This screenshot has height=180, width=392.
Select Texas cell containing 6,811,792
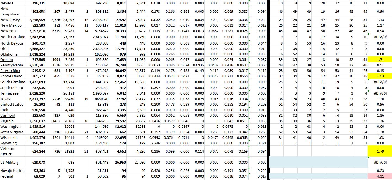click(37, 99)
